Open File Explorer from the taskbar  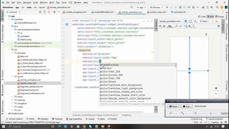tap(103, 126)
